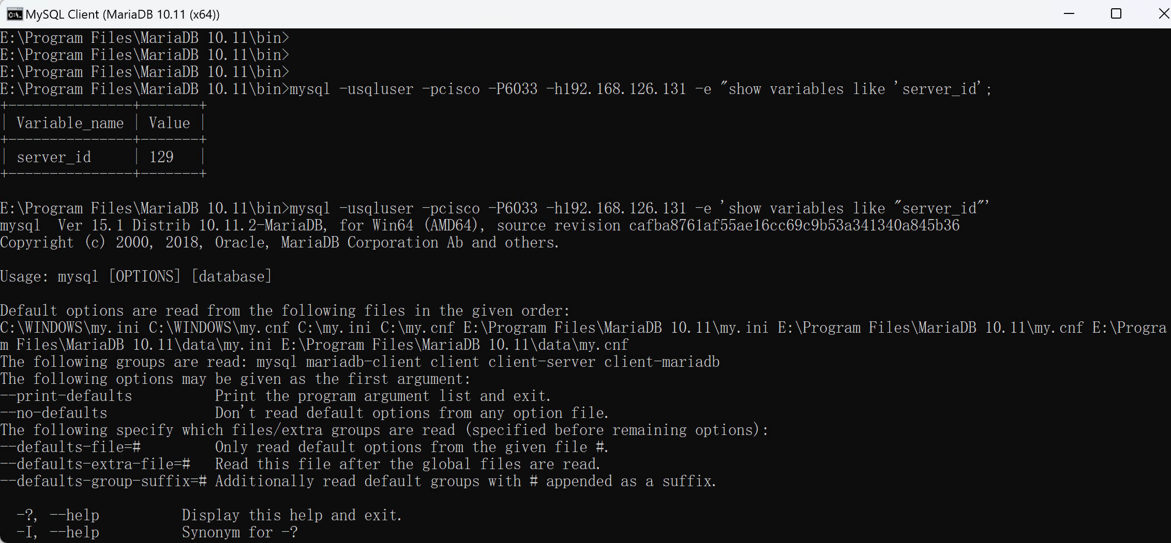Maximize the MySQL Client window
Image resolution: width=1171 pixels, height=543 pixels.
[x=1116, y=14]
